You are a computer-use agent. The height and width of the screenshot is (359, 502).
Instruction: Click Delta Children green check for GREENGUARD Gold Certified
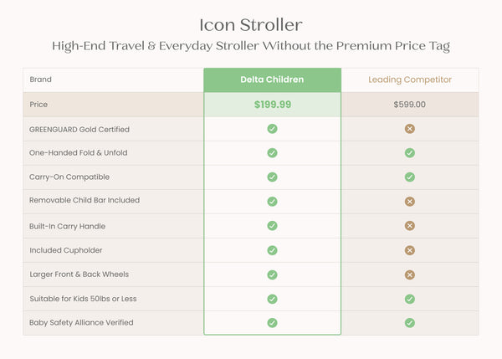click(x=272, y=129)
